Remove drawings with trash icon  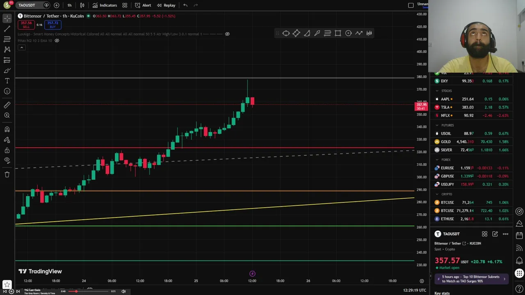tap(7, 175)
